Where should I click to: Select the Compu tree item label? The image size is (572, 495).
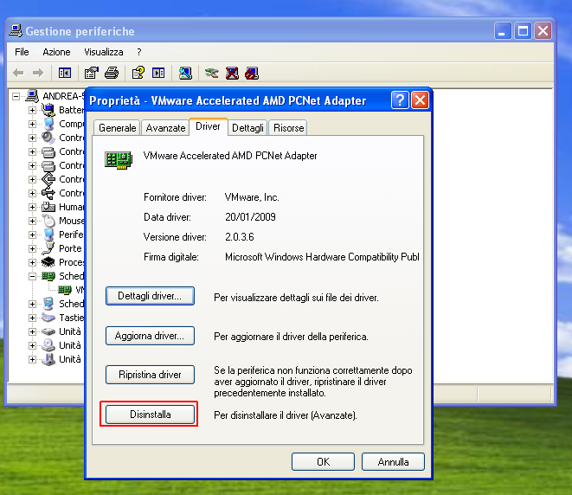[x=71, y=124]
